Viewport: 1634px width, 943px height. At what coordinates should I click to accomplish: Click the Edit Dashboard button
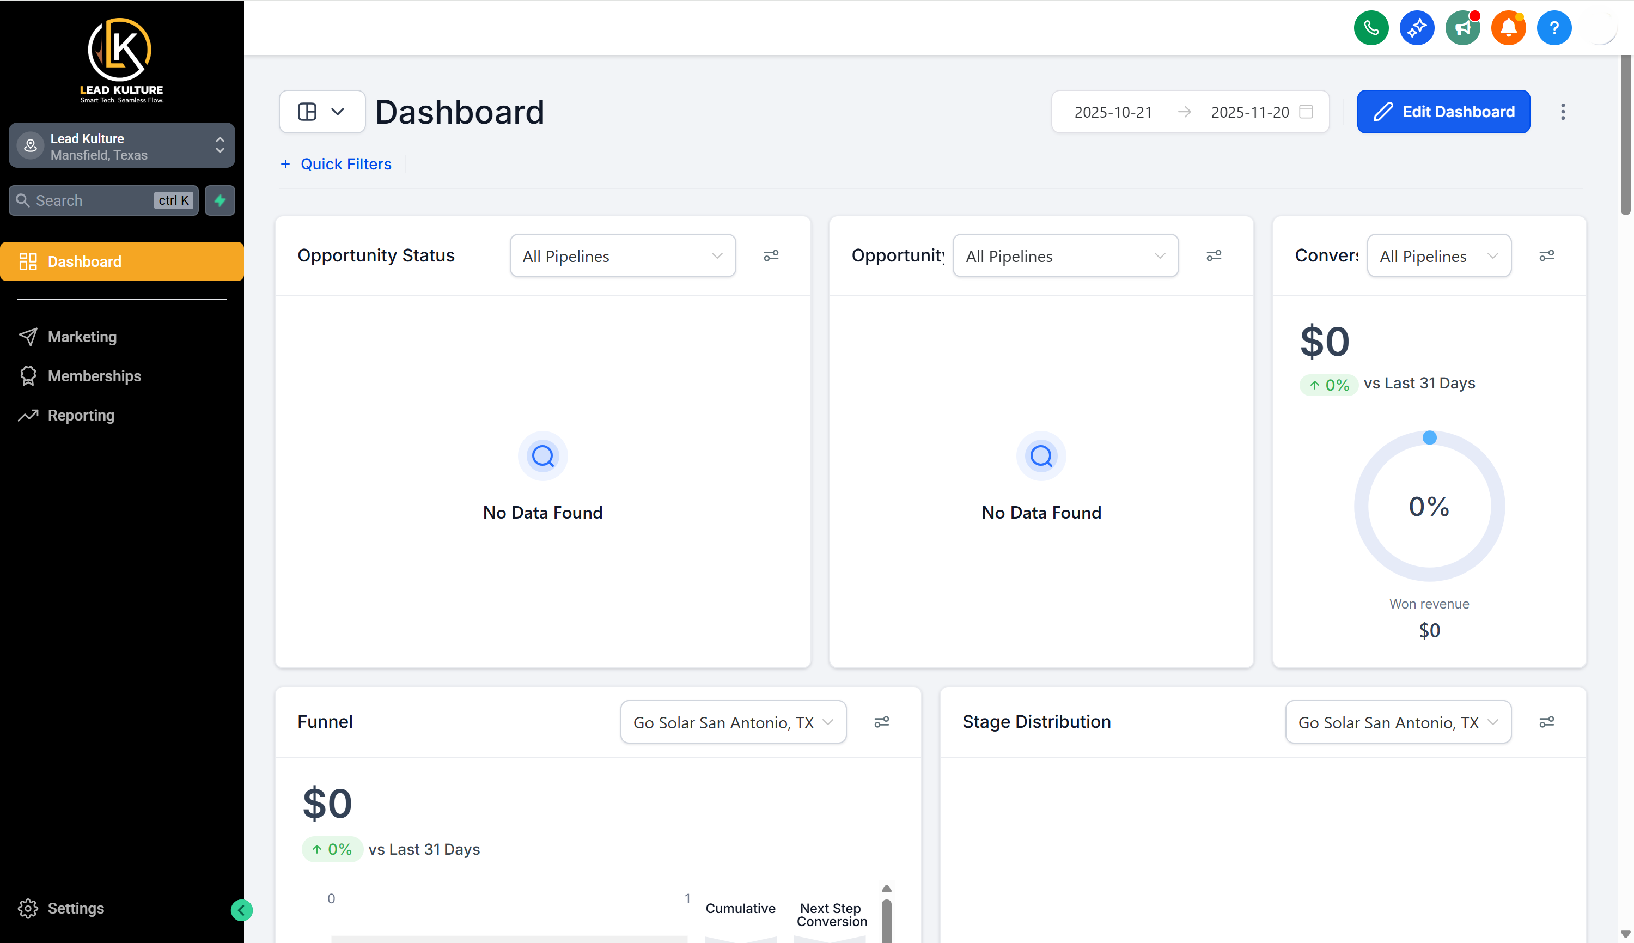1443,111
